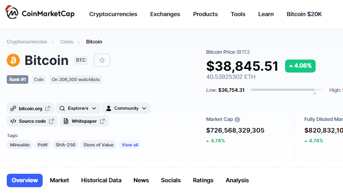Image resolution: width=343 pixels, height=193 pixels.
Task: Open the Exchanges nav menu
Action: pyautogui.click(x=165, y=14)
